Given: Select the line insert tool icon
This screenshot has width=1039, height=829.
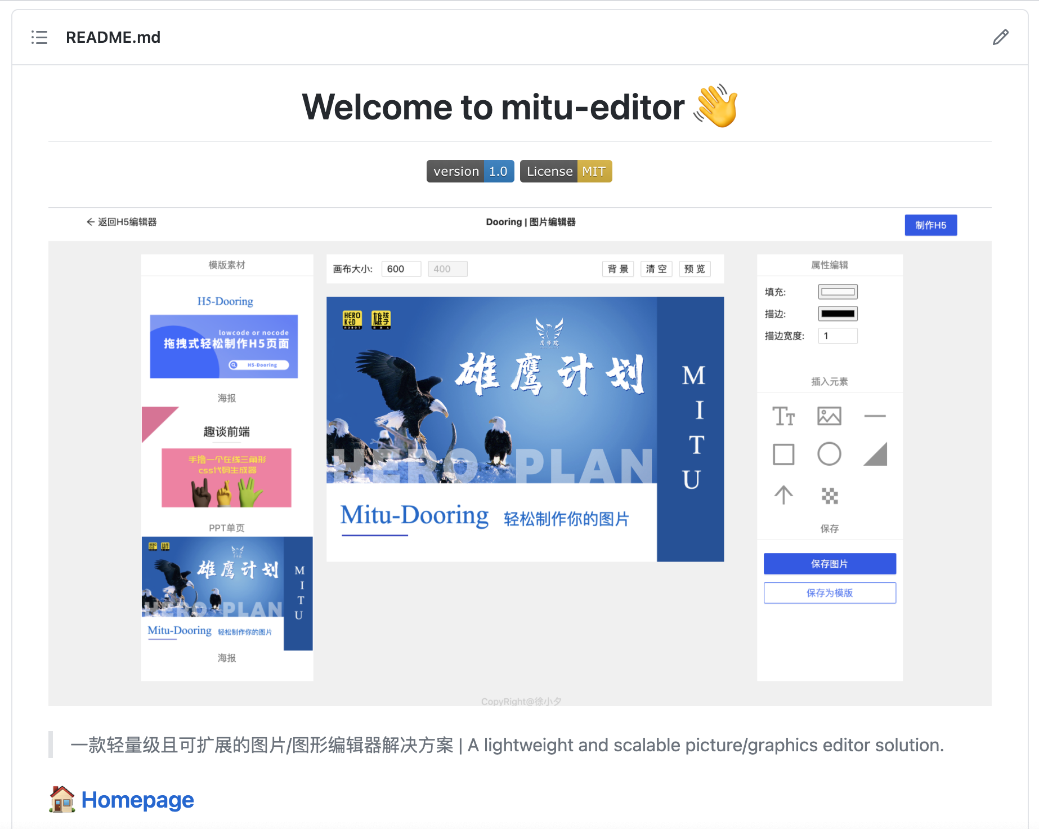Looking at the screenshot, I should pyautogui.click(x=875, y=416).
